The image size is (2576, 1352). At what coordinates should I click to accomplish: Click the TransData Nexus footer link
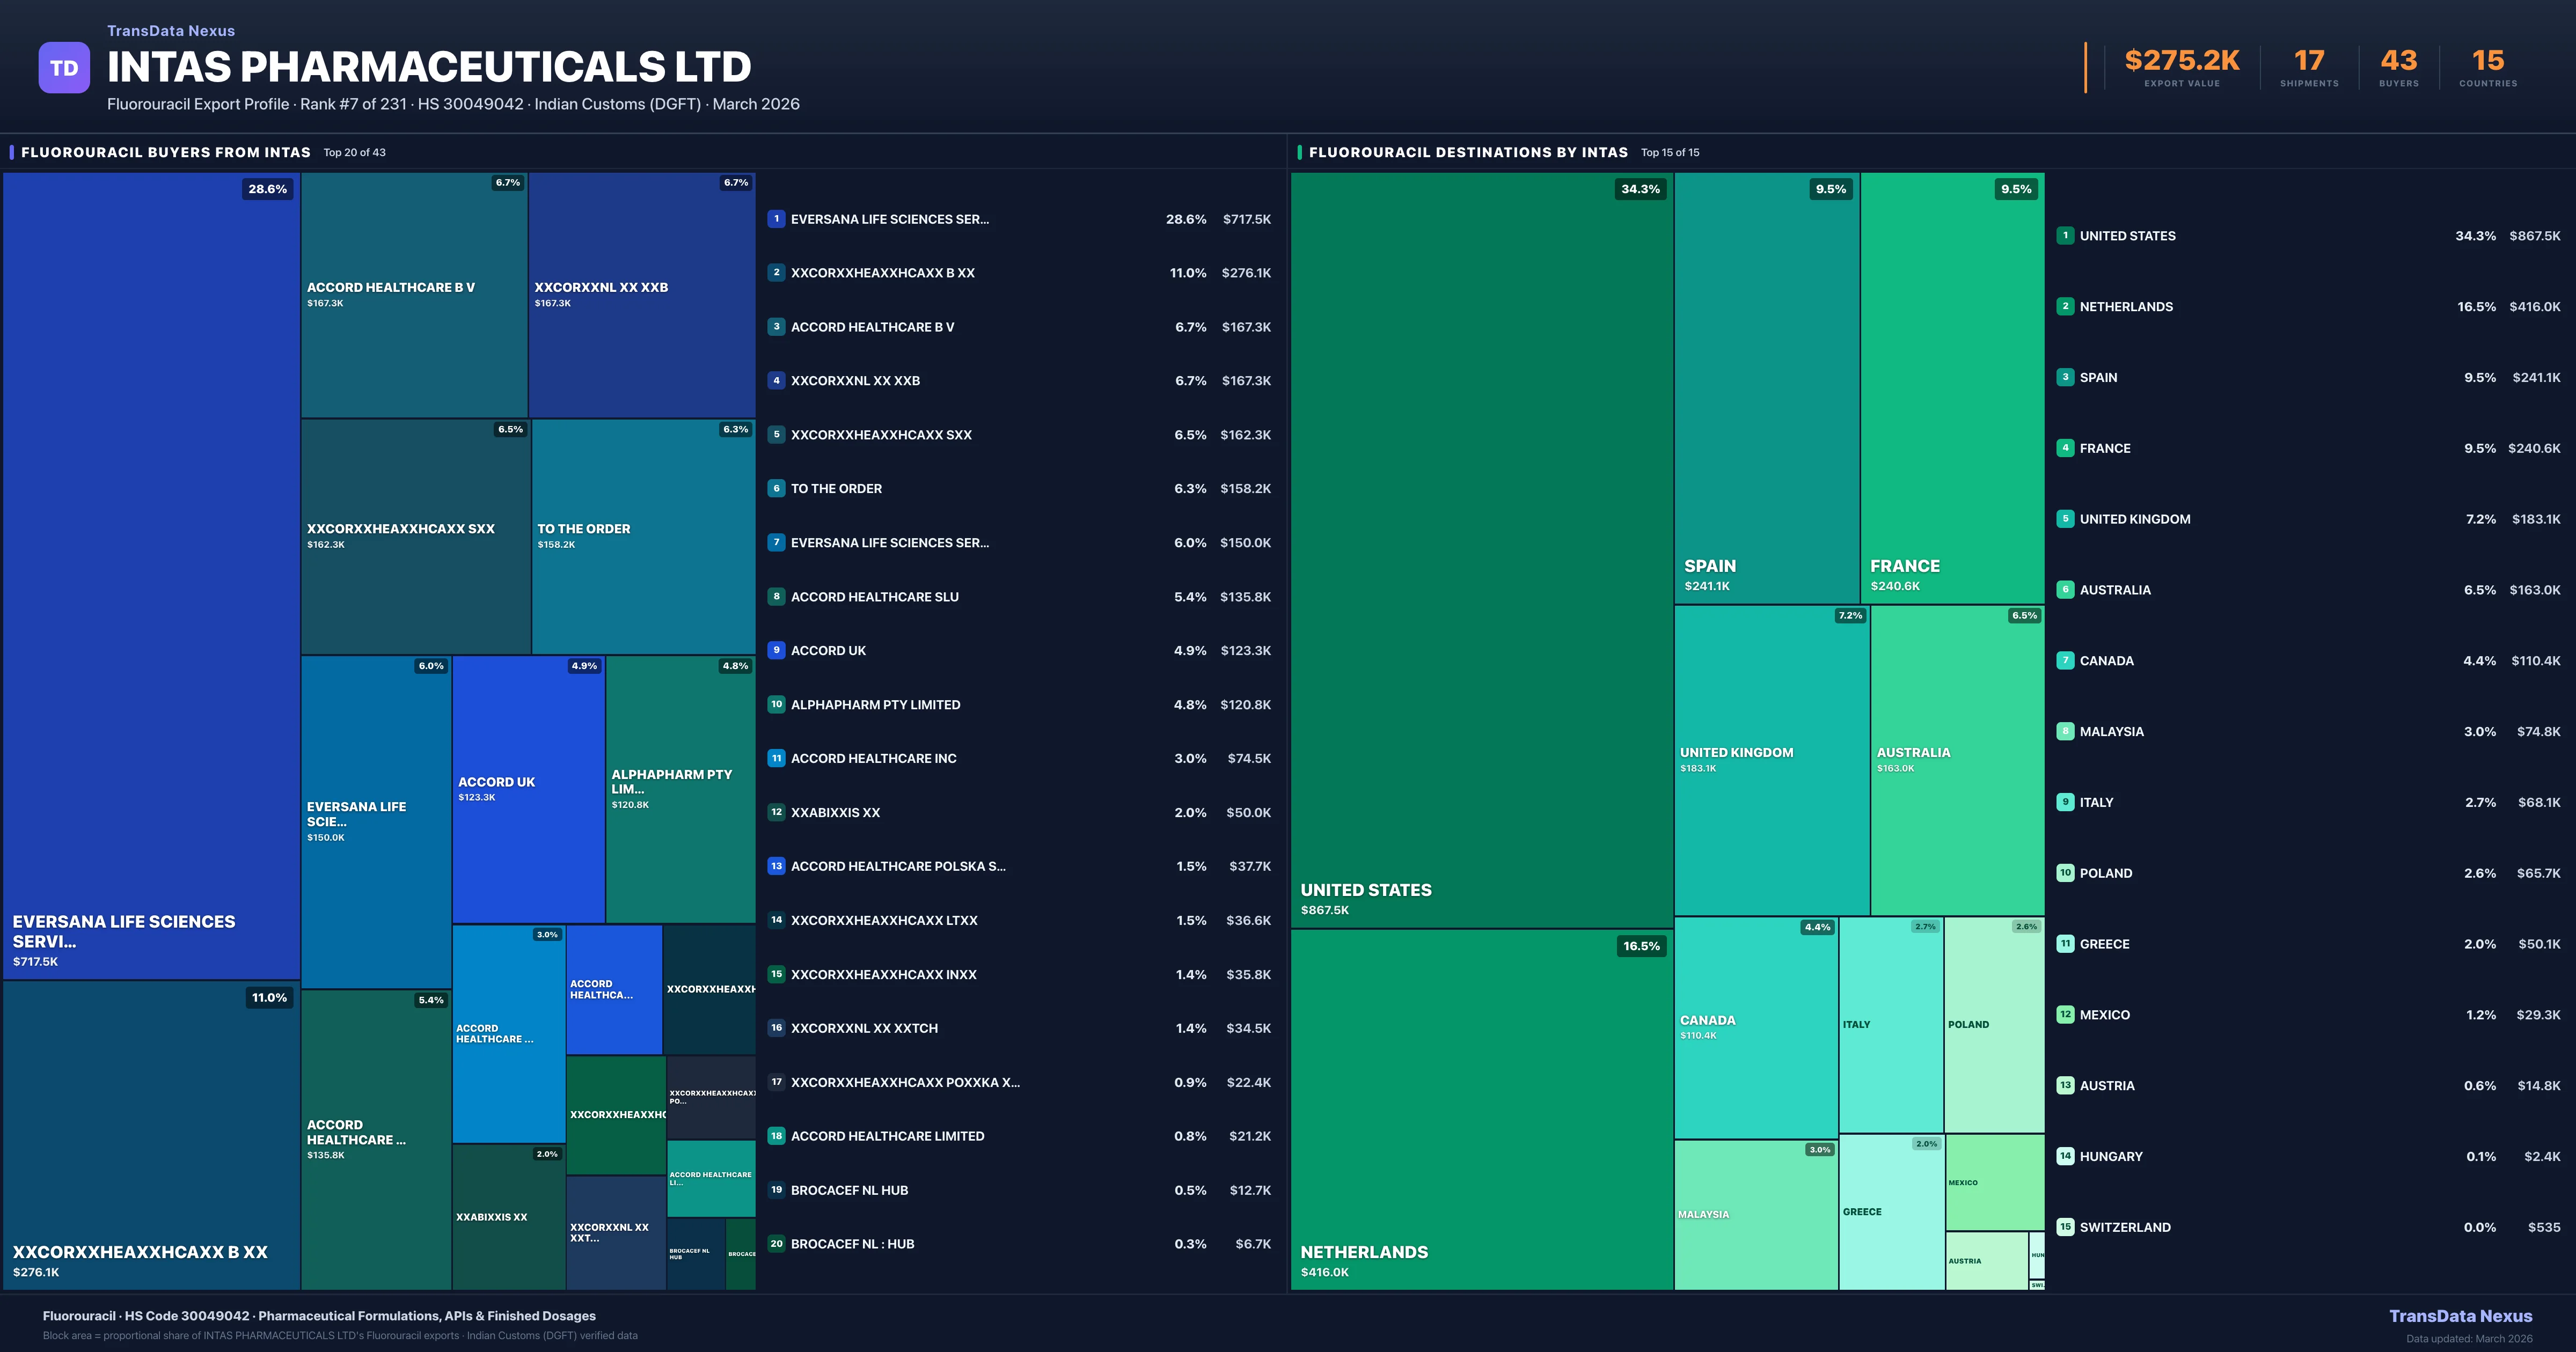pos(2460,1316)
